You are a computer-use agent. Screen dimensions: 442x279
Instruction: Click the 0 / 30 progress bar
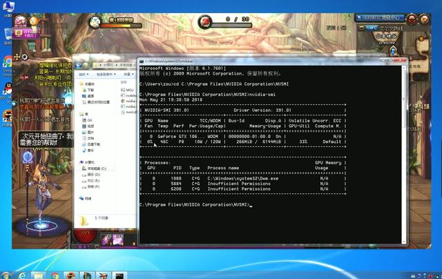[x=231, y=26]
